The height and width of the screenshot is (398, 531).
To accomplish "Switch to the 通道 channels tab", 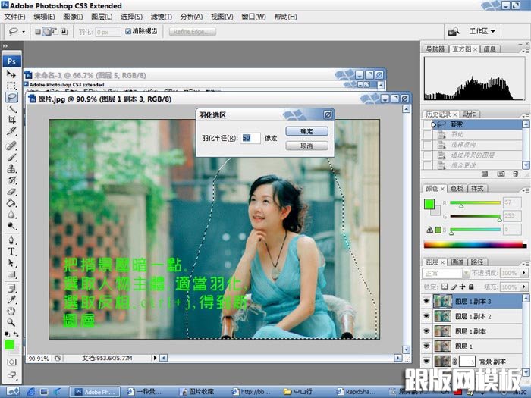I will click(x=457, y=262).
